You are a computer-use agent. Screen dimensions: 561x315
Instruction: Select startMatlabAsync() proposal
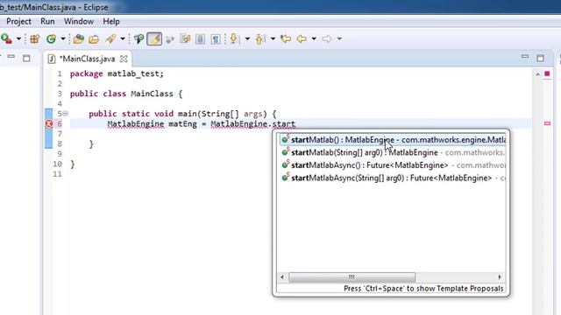pyautogui.click(x=393, y=165)
